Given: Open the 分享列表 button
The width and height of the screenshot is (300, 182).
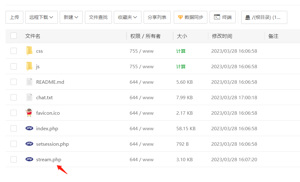Looking at the screenshot, I should pyautogui.click(x=157, y=17).
